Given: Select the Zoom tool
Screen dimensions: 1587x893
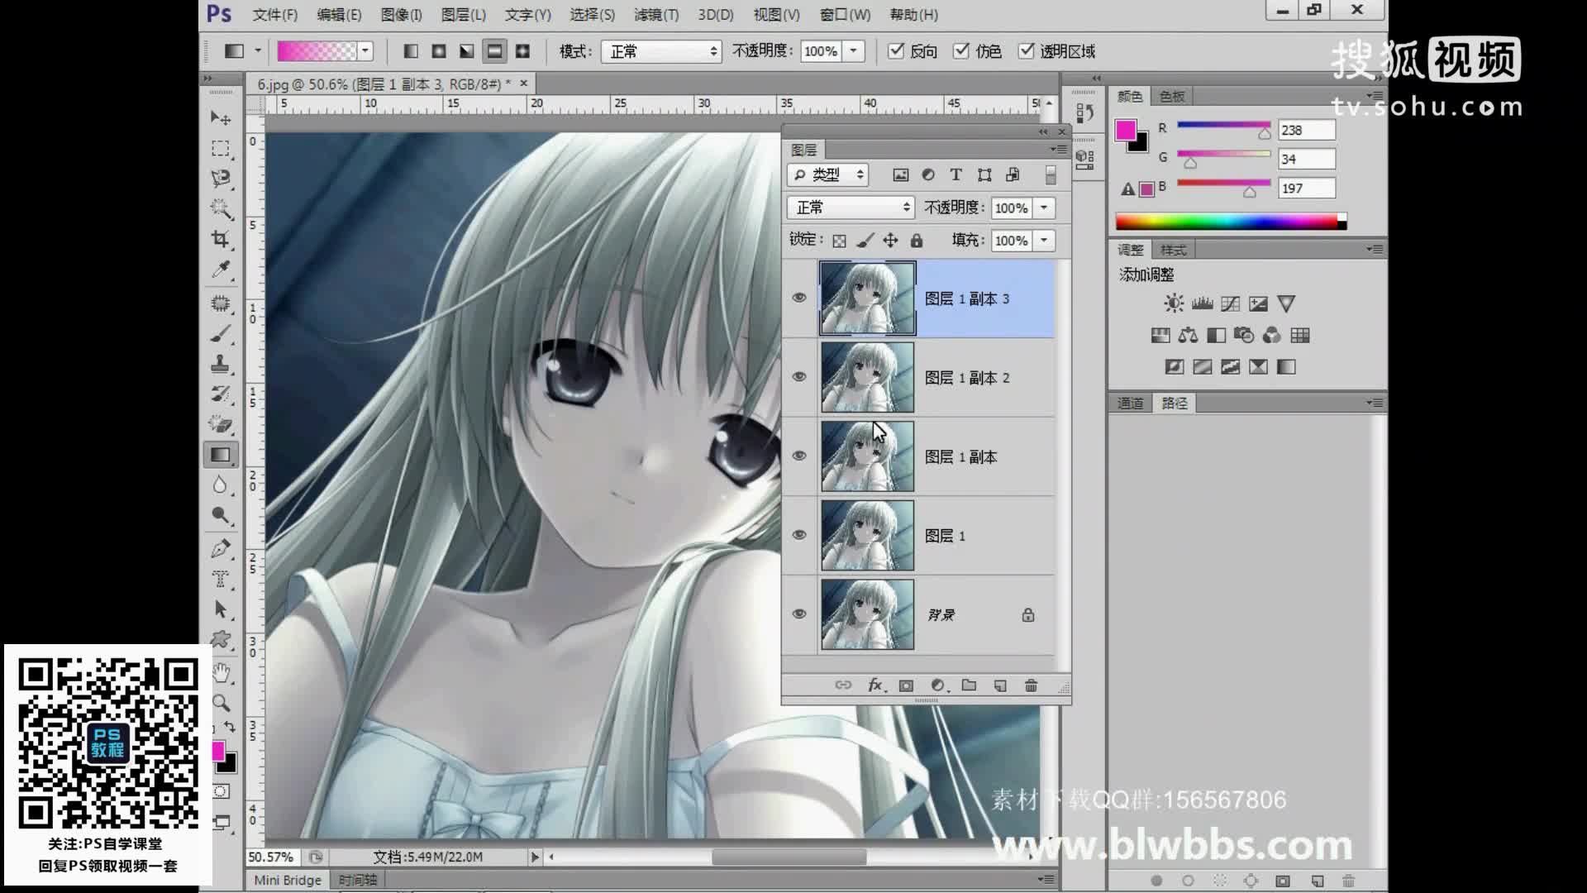Looking at the screenshot, I should (221, 704).
